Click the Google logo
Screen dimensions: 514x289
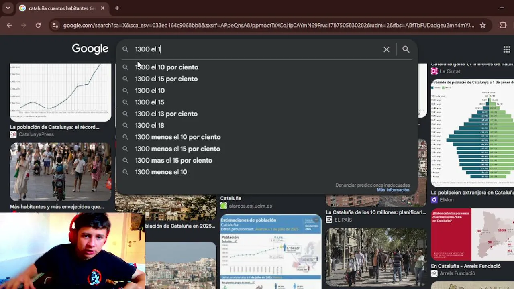point(90,49)
